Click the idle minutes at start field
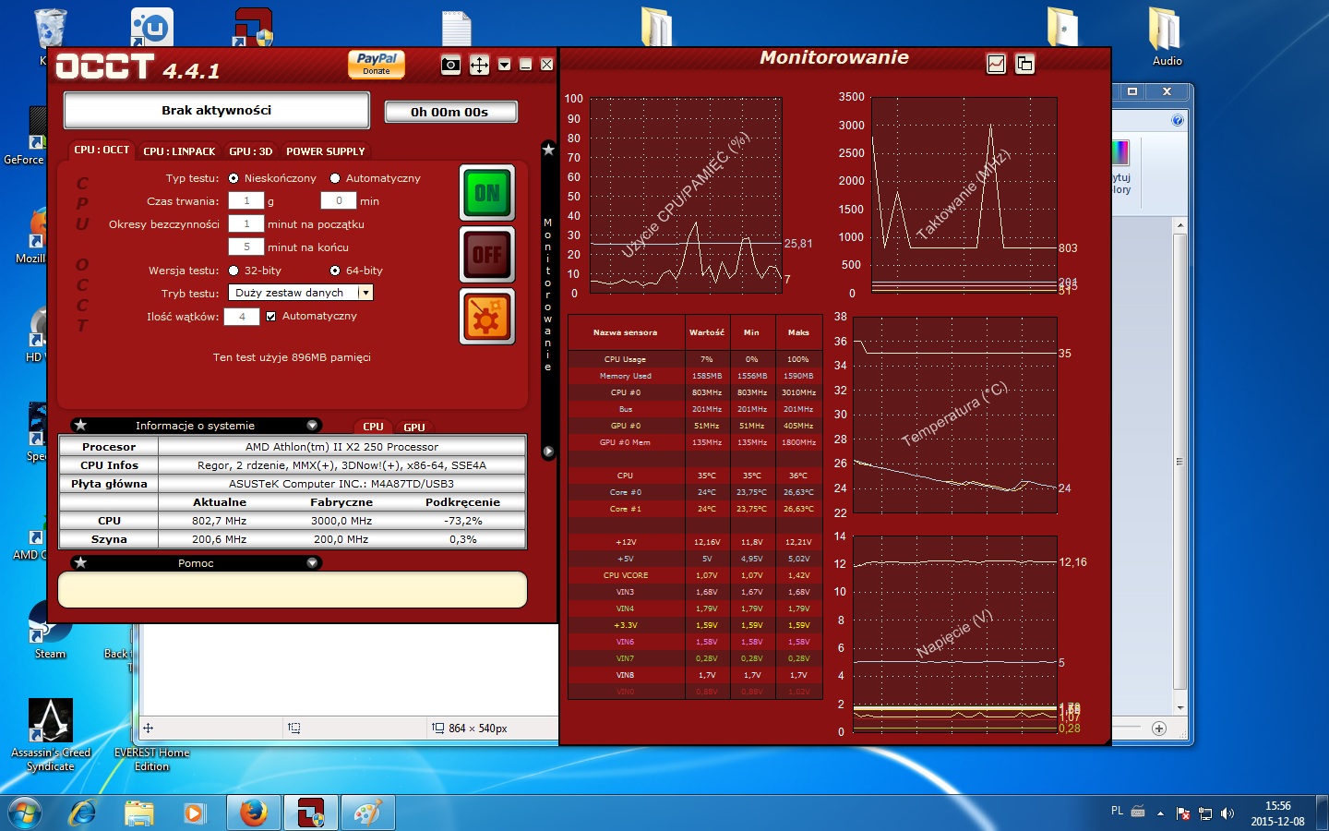 click(x=246, y=223)
